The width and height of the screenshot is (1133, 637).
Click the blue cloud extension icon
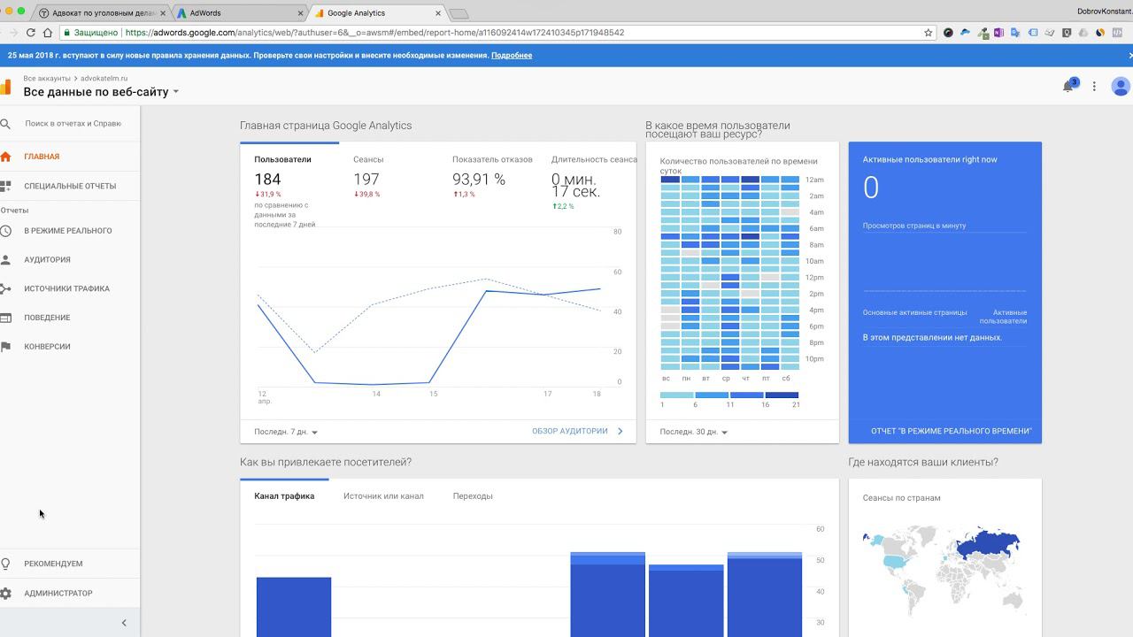966,33
